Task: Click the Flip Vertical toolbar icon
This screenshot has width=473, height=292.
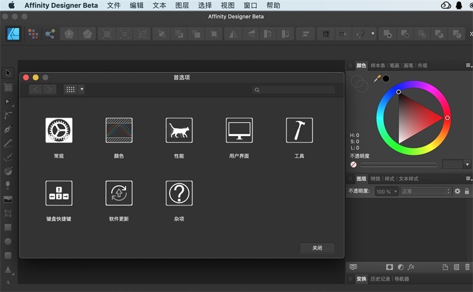Action: tap(251, 34)
